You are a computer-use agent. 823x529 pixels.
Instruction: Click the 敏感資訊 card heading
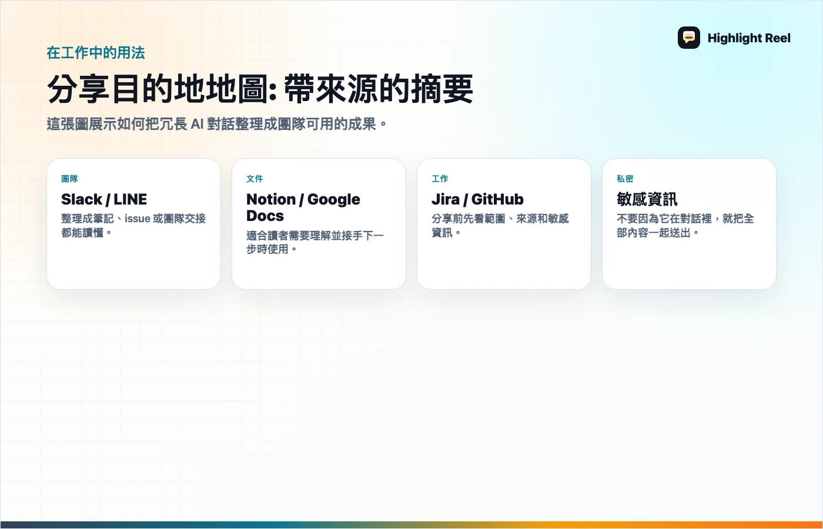(x=647, y=199)
